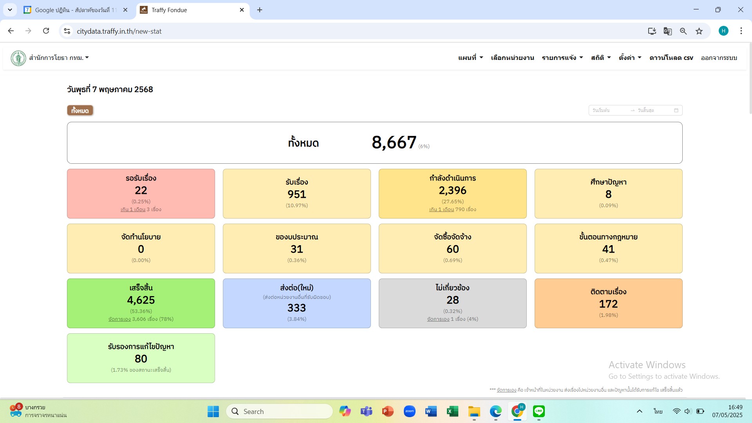Image resolution: width=752 pixels, height=423 pixels.
Task: Show hidden system tray icons
Action: pos(639,411)
